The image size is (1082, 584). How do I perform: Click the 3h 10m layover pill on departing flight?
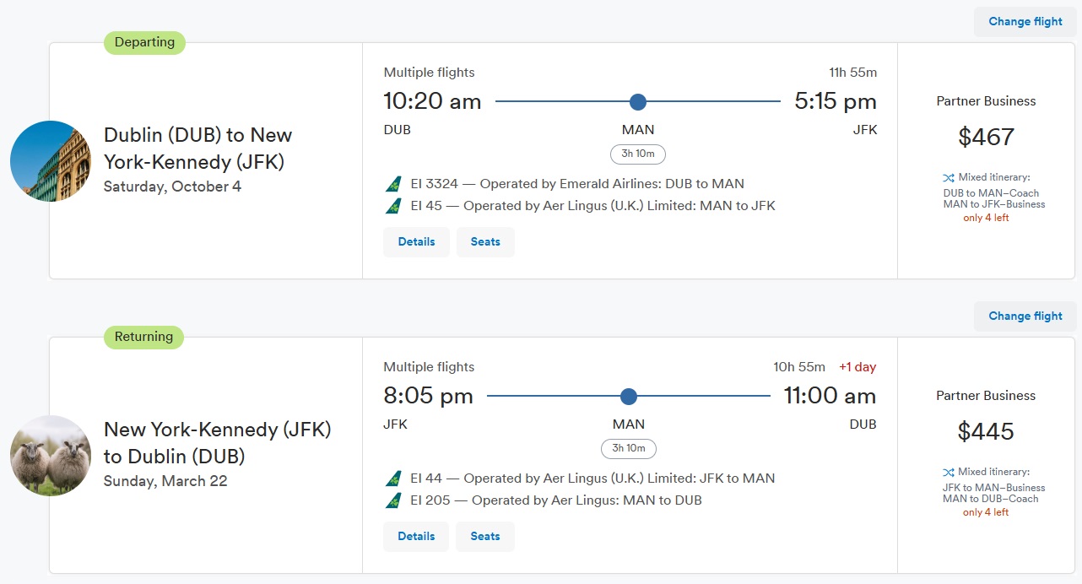[x=638, y=154]
